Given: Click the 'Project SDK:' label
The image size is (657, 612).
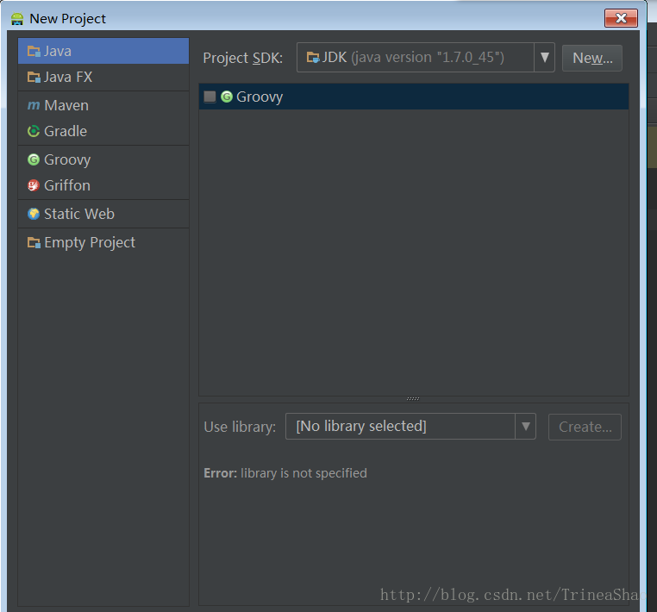Looking at the screenshot, I should pyautogui.click(x=243, y=58).
